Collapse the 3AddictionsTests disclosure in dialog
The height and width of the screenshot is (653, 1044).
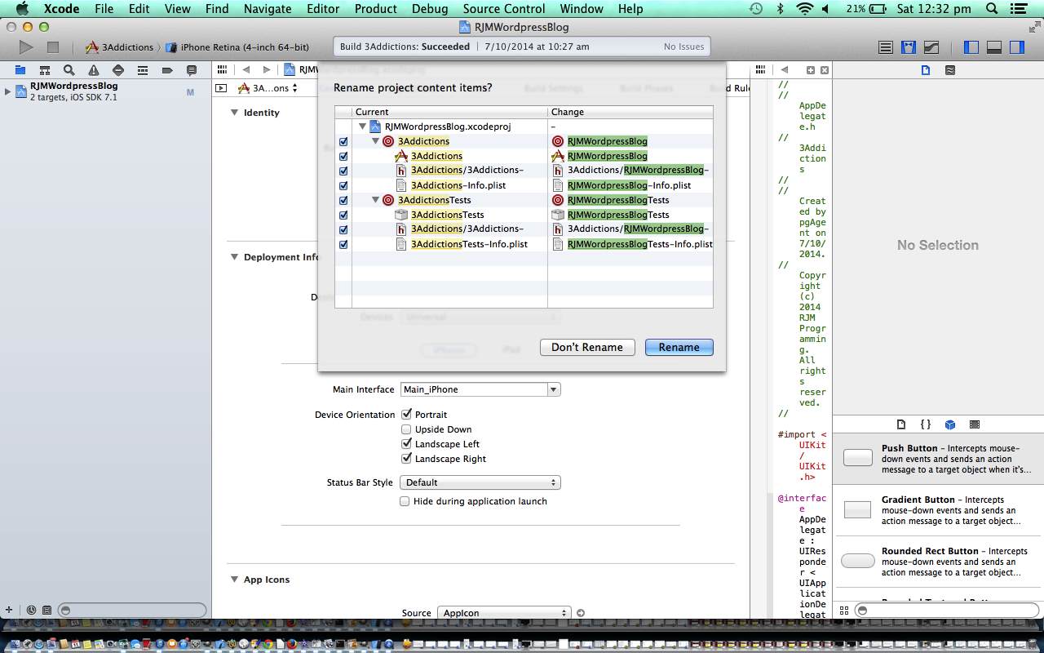[375, 200]
